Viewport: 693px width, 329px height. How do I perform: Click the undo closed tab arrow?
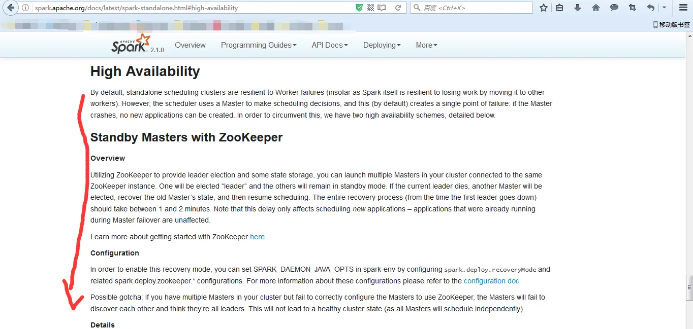coord(651,8)
